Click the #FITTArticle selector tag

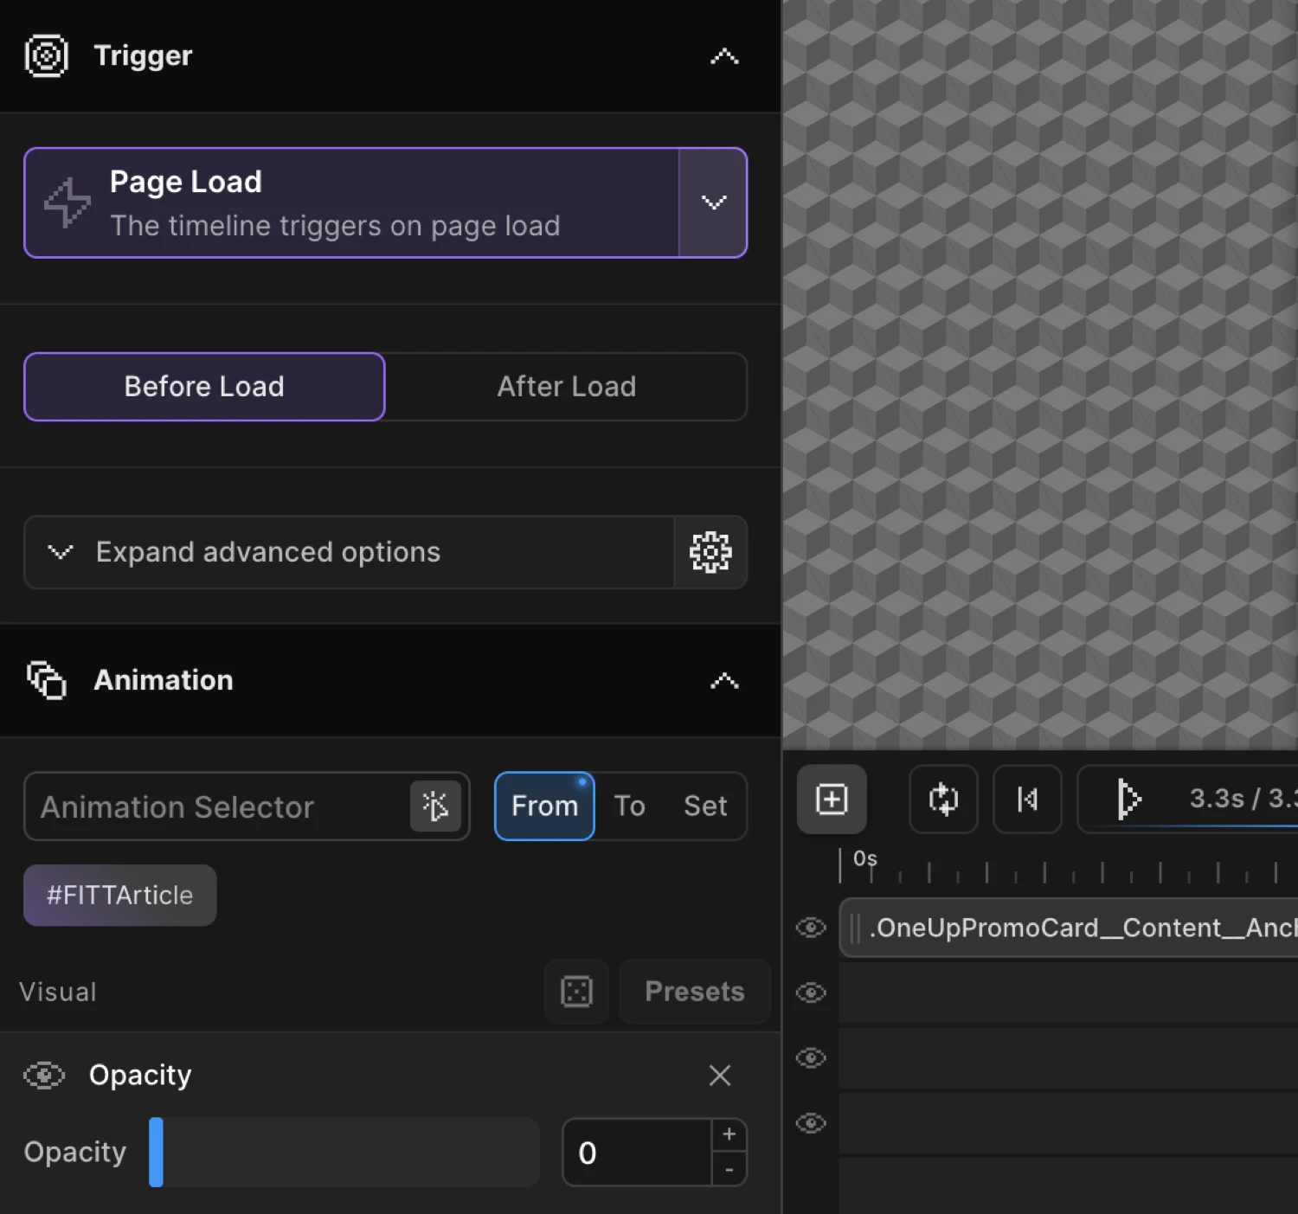pyautogui.click(x=120, y=896)
